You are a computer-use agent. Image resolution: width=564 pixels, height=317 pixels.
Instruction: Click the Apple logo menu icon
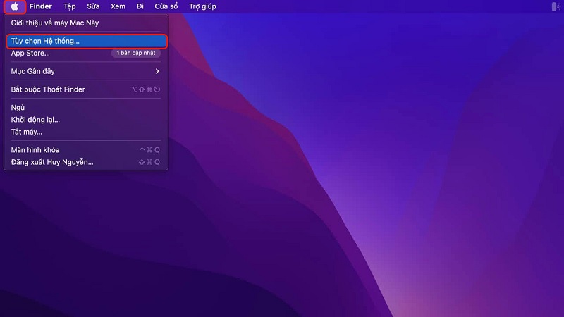pos(14,6)
